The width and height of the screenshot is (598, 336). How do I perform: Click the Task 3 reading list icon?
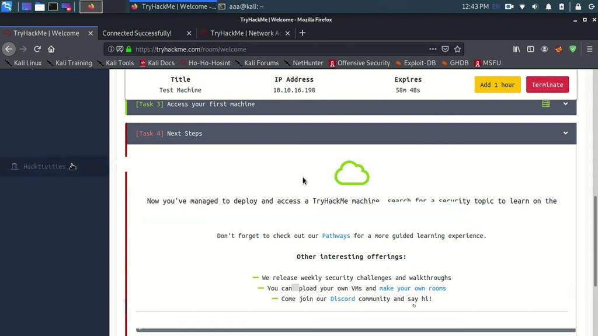[x=545, y=104]
